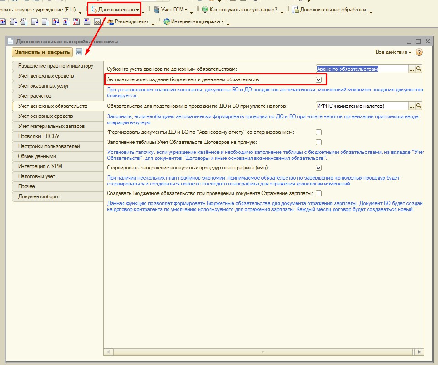The height and width of the screenshot is (365, 438).
Task: Click the Интернет-поддержка globe icon
Action: point(167,21)
